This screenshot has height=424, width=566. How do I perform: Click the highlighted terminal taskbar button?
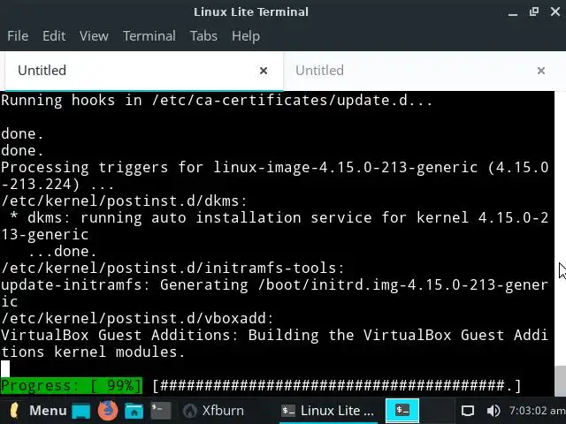click(402, 410)
